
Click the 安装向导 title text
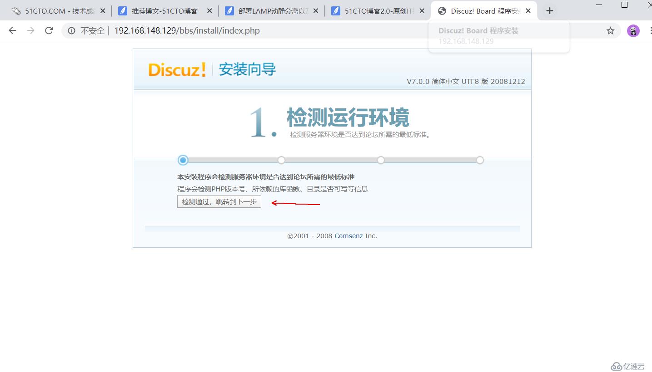coord(247,69)
